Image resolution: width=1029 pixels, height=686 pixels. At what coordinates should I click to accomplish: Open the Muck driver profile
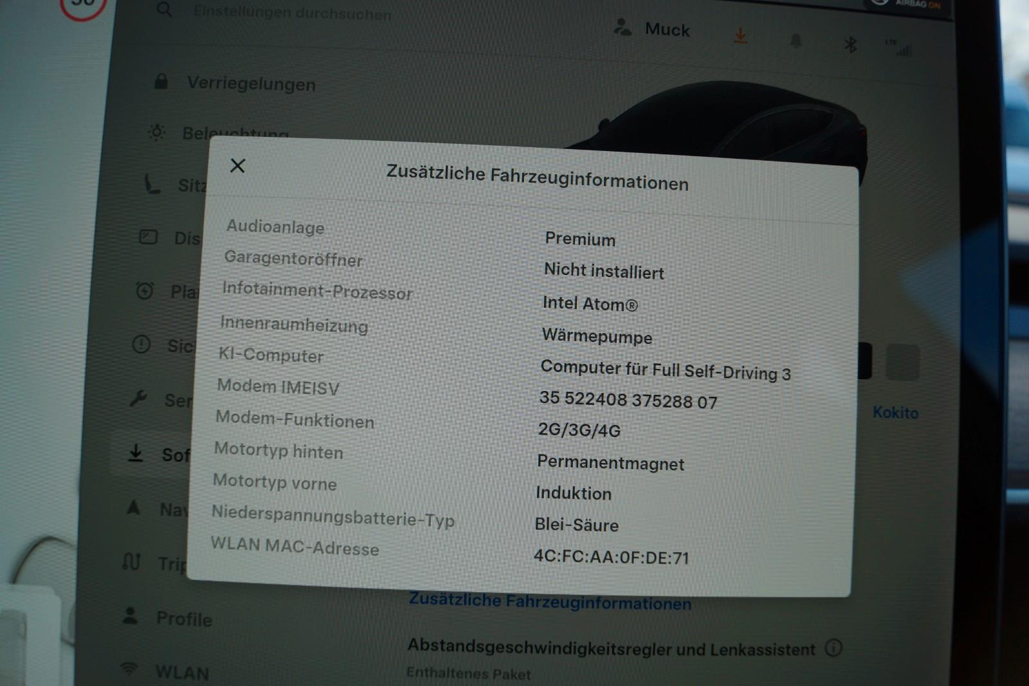click(652, 29)
